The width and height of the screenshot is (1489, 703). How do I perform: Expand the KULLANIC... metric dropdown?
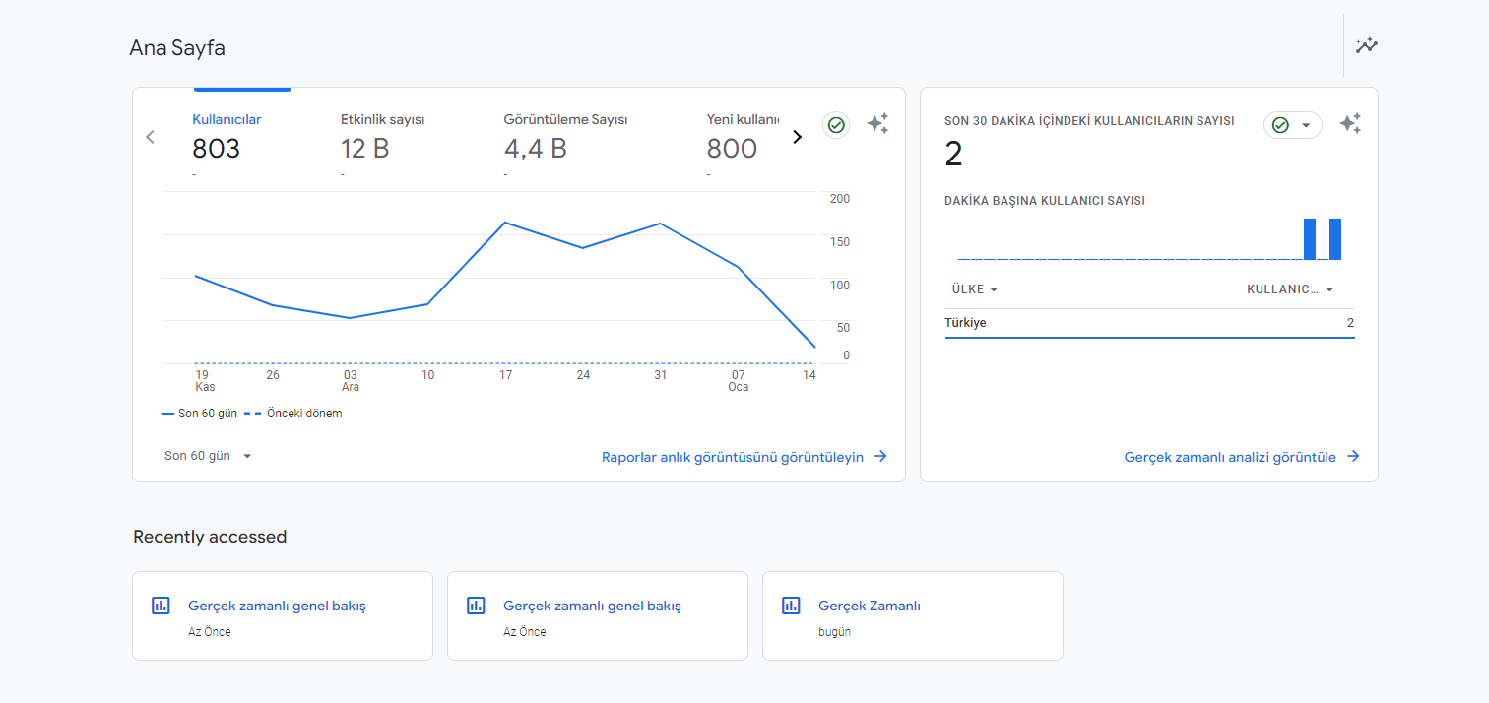click(x=1291, y=289)
